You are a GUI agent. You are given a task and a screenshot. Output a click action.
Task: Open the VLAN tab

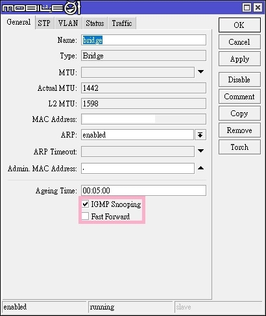pyautogui.click(x=68, y=23)
